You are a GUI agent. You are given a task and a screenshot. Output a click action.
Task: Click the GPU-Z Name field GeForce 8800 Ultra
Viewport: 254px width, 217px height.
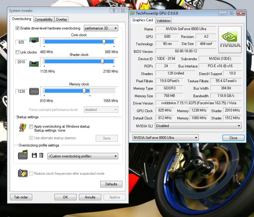click(186, 29)
